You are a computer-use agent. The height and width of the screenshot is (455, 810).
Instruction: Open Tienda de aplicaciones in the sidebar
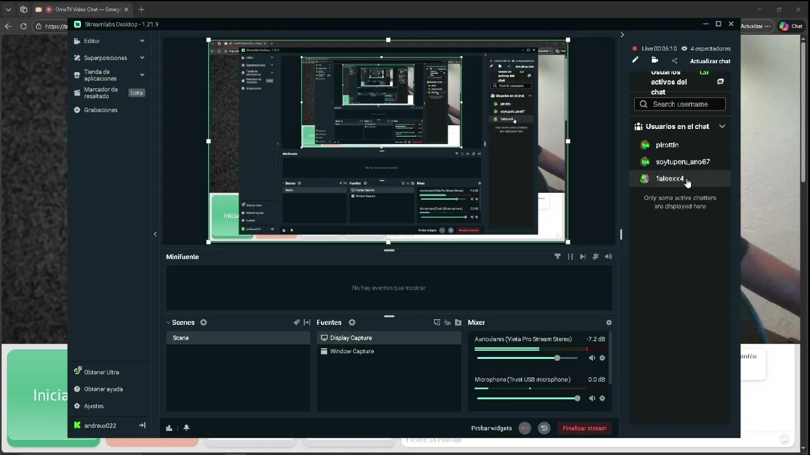(101, 75)
